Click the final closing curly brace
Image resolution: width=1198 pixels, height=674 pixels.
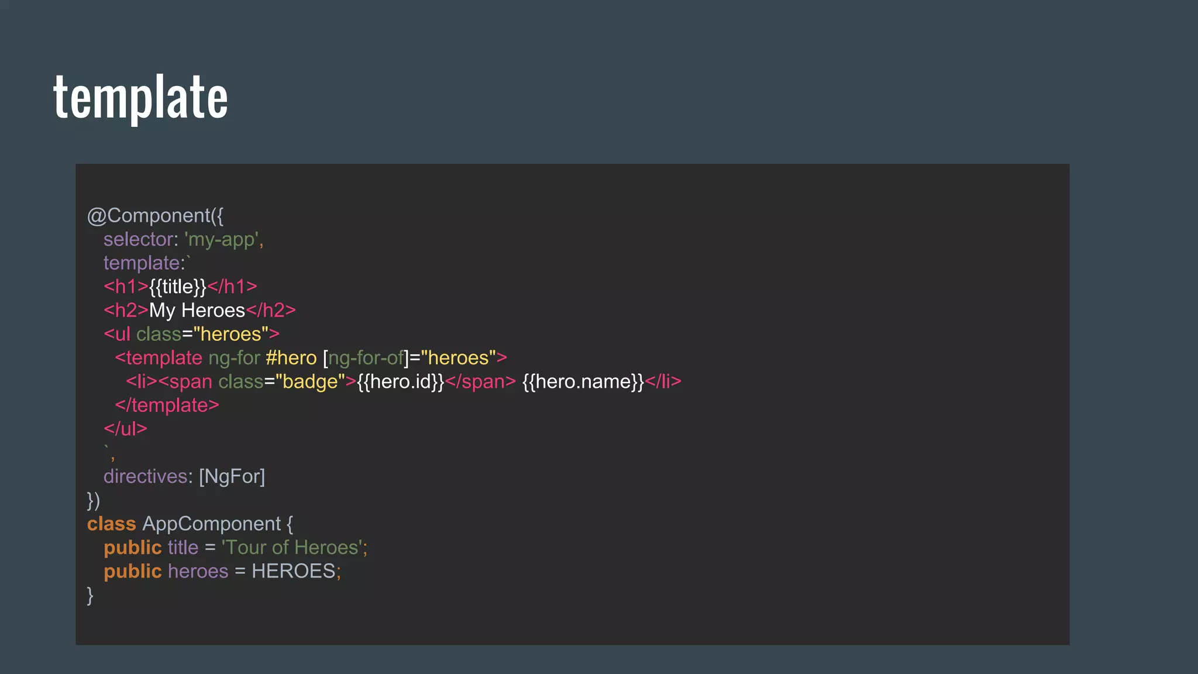90,595
